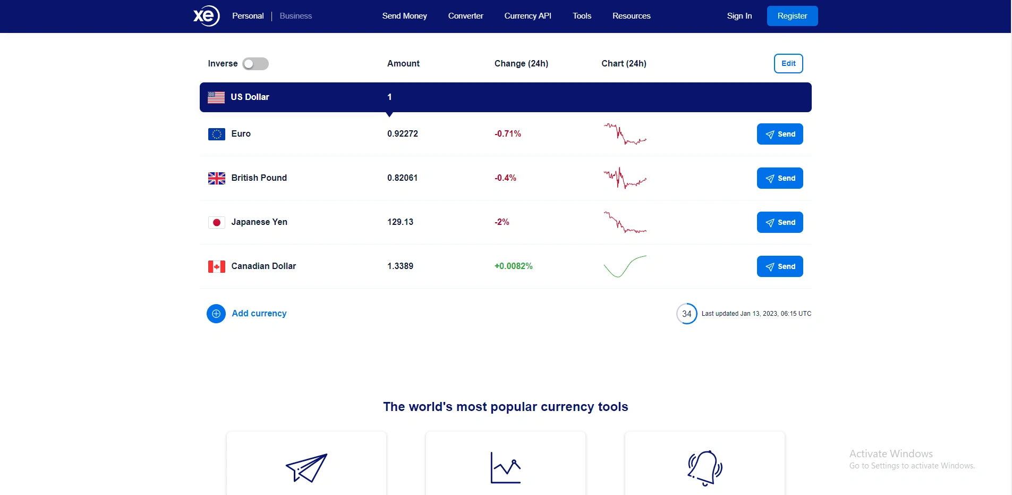This screenshot has width=1012, height=495.
Task: Click Send in the Canadian Dollar row
Action: [x=780, y=266]
